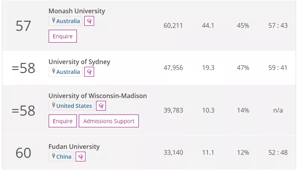The height and width of the screenshot is (170, 298).
Task: Click China country link
Action: pos(64,157)
